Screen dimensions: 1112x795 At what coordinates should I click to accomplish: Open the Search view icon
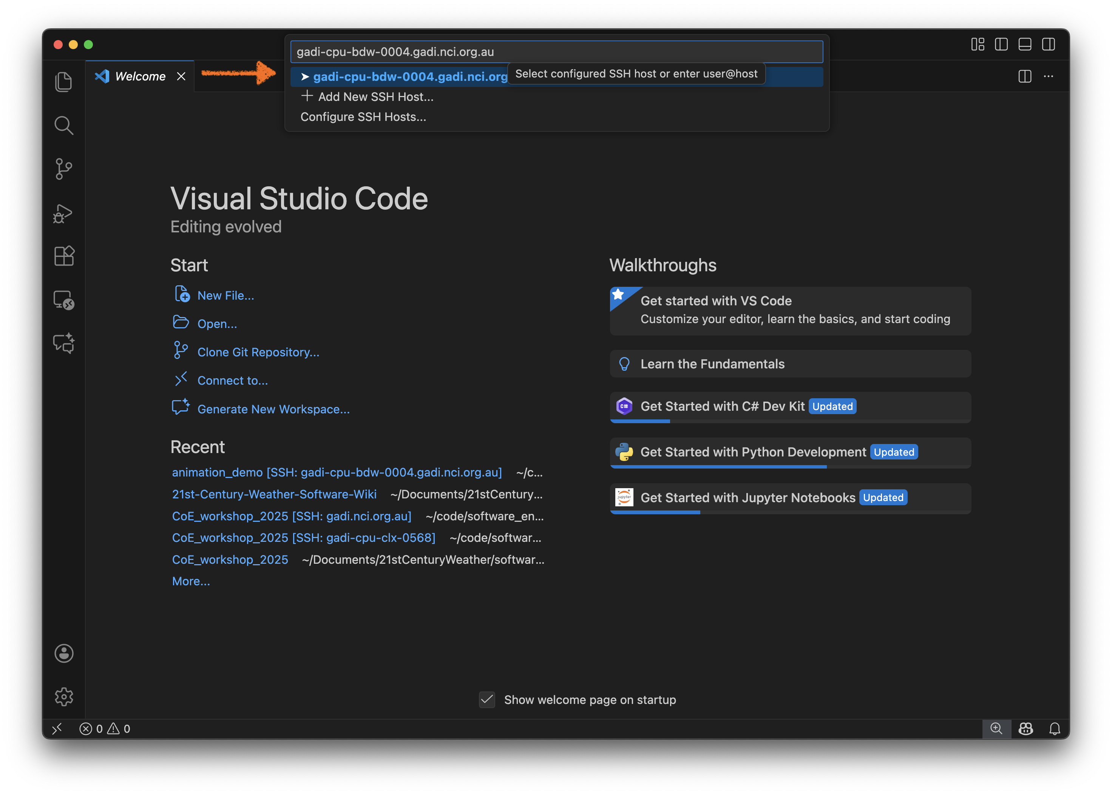point(63,125)
